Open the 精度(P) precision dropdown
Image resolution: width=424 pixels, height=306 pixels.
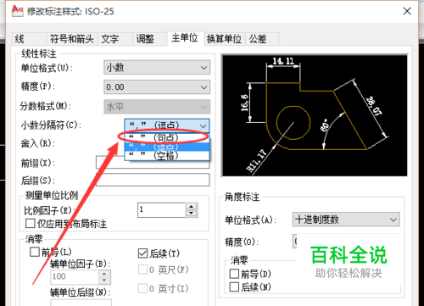coord(157,87)
